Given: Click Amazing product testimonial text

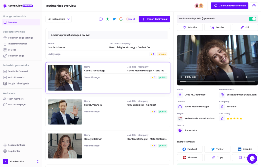Looking at the screenshot, I should (70, 35).
